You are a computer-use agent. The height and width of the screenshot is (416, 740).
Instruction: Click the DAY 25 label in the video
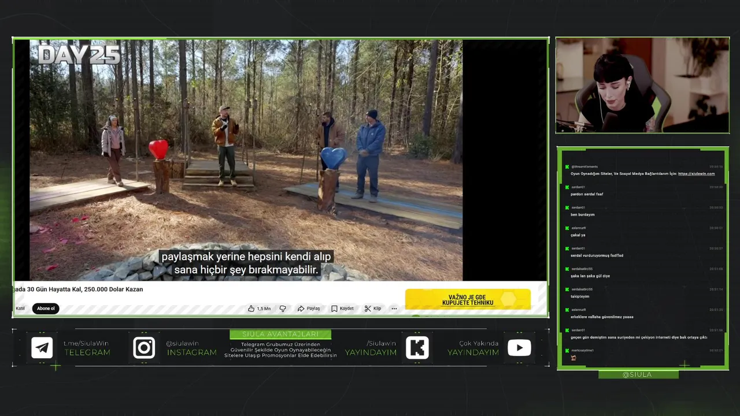point(79,55)
